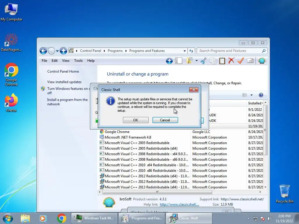The height and width of the screenshot is (224, 299).
Task: Select Microsoft .NET Framework 4.8 entry
Action: click(128, 137)
